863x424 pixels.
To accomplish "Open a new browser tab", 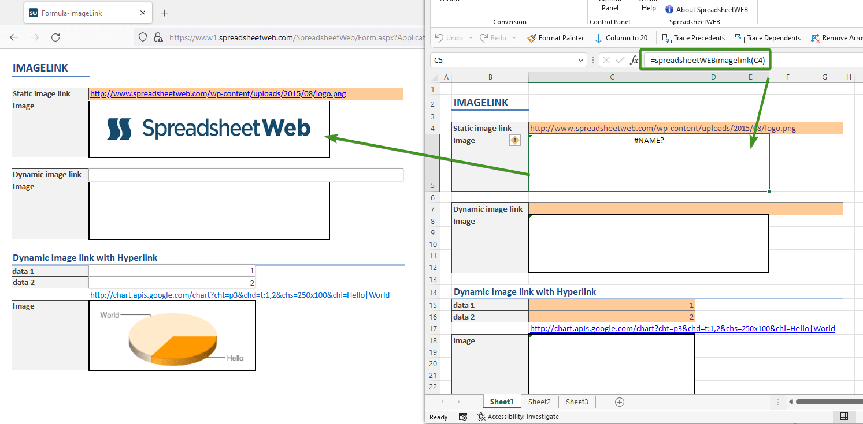I will 164,13.
